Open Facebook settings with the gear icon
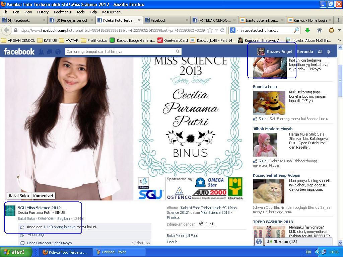 329,52
